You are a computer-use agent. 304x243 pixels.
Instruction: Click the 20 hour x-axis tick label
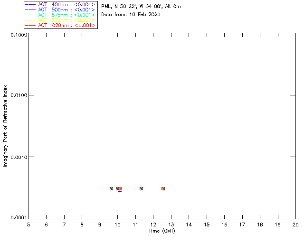pyautogui.click(x=295, y=224)
